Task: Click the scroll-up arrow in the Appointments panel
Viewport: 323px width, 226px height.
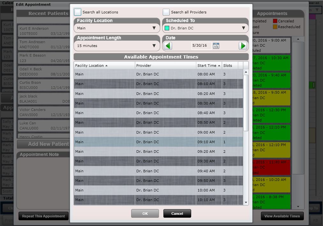Action: click(298, 39)
